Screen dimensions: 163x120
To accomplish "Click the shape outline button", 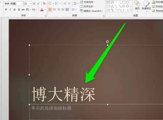I will point(157,7).
